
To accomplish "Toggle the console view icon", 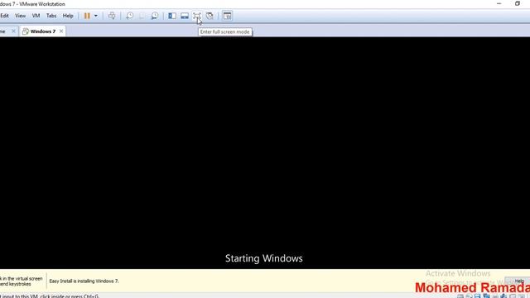I will [227, 16].
